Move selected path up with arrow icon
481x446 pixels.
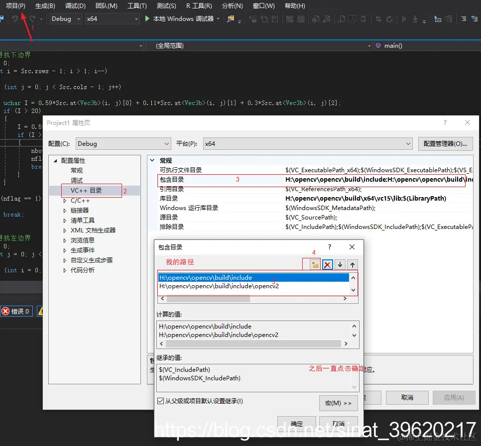point(353,264)
